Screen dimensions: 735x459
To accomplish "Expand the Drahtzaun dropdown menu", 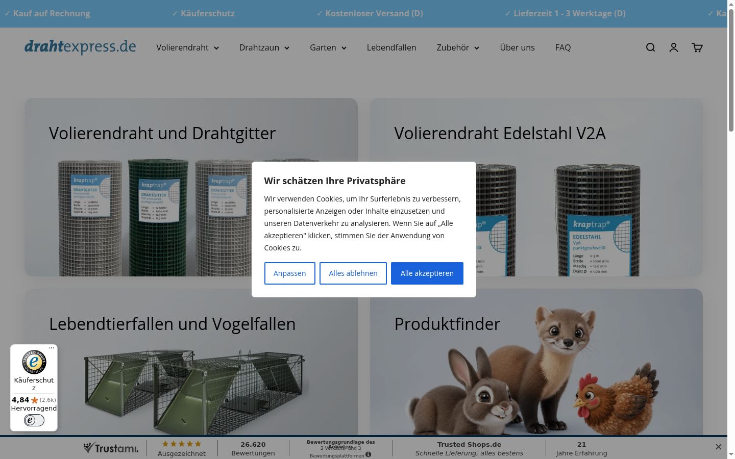I will [x=264, y=47].
